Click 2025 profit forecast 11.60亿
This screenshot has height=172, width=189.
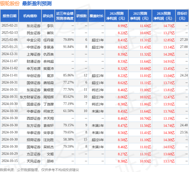coord(145,26)
